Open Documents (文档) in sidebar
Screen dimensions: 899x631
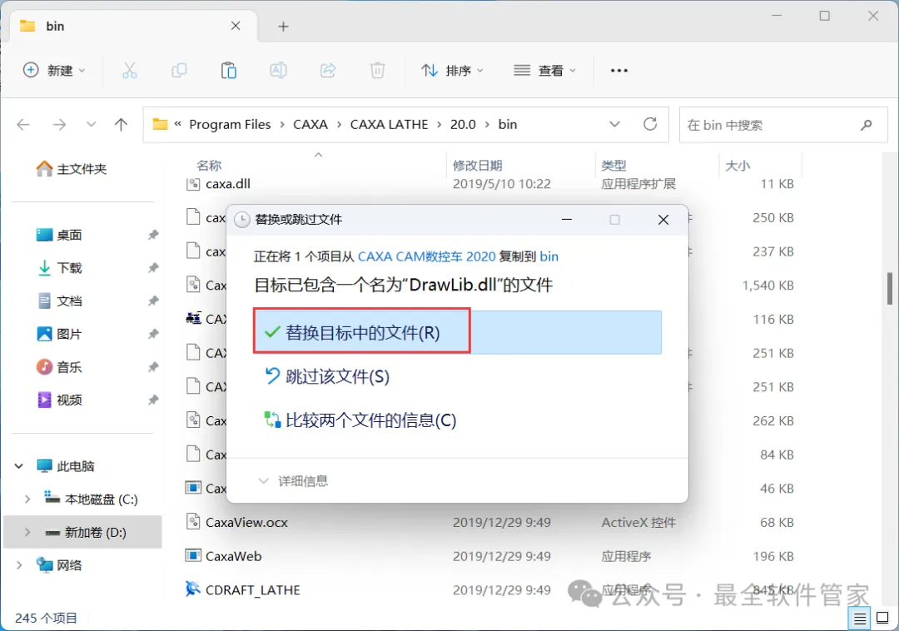[x=59, y=301]
